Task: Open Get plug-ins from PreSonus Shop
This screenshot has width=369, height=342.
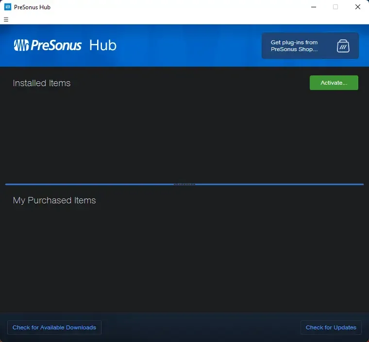Action: [310, 46]
